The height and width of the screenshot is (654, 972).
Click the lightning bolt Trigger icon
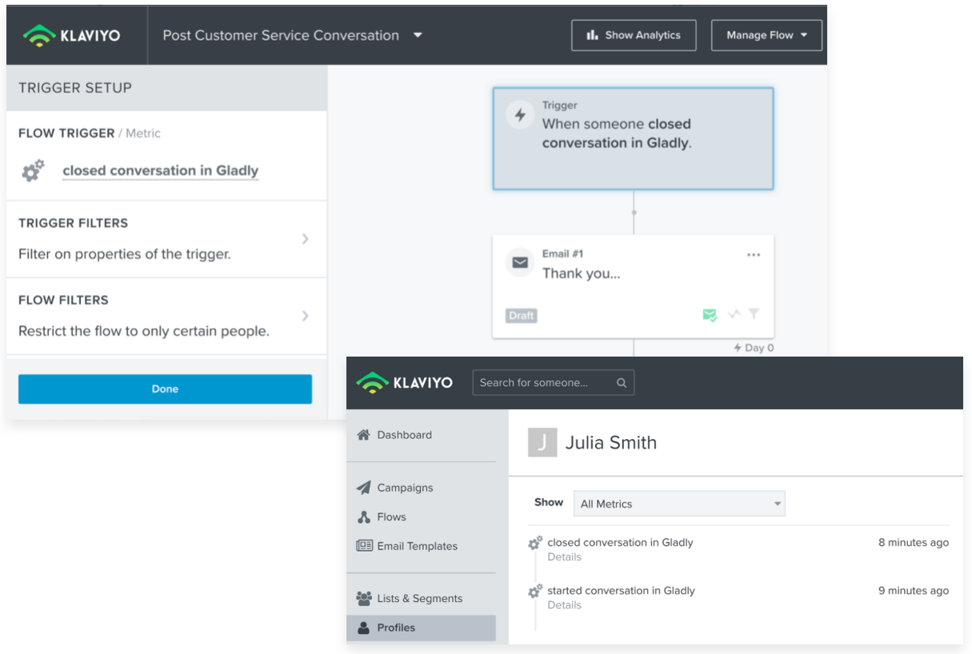tap(520, 115)
